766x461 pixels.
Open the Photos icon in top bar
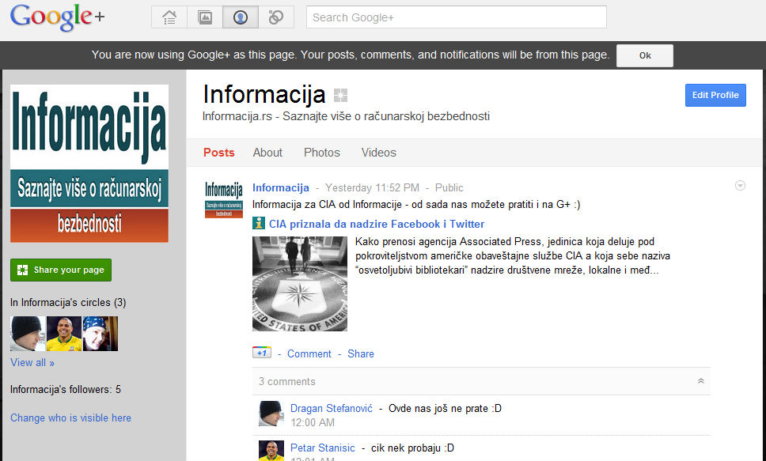click(205, 17)
